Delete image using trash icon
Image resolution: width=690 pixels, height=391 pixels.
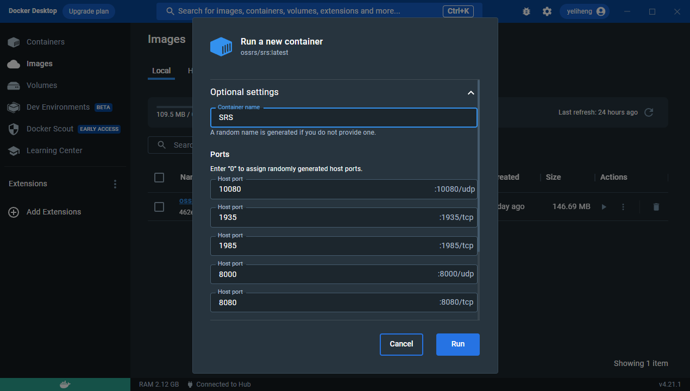tap(656, 207)
